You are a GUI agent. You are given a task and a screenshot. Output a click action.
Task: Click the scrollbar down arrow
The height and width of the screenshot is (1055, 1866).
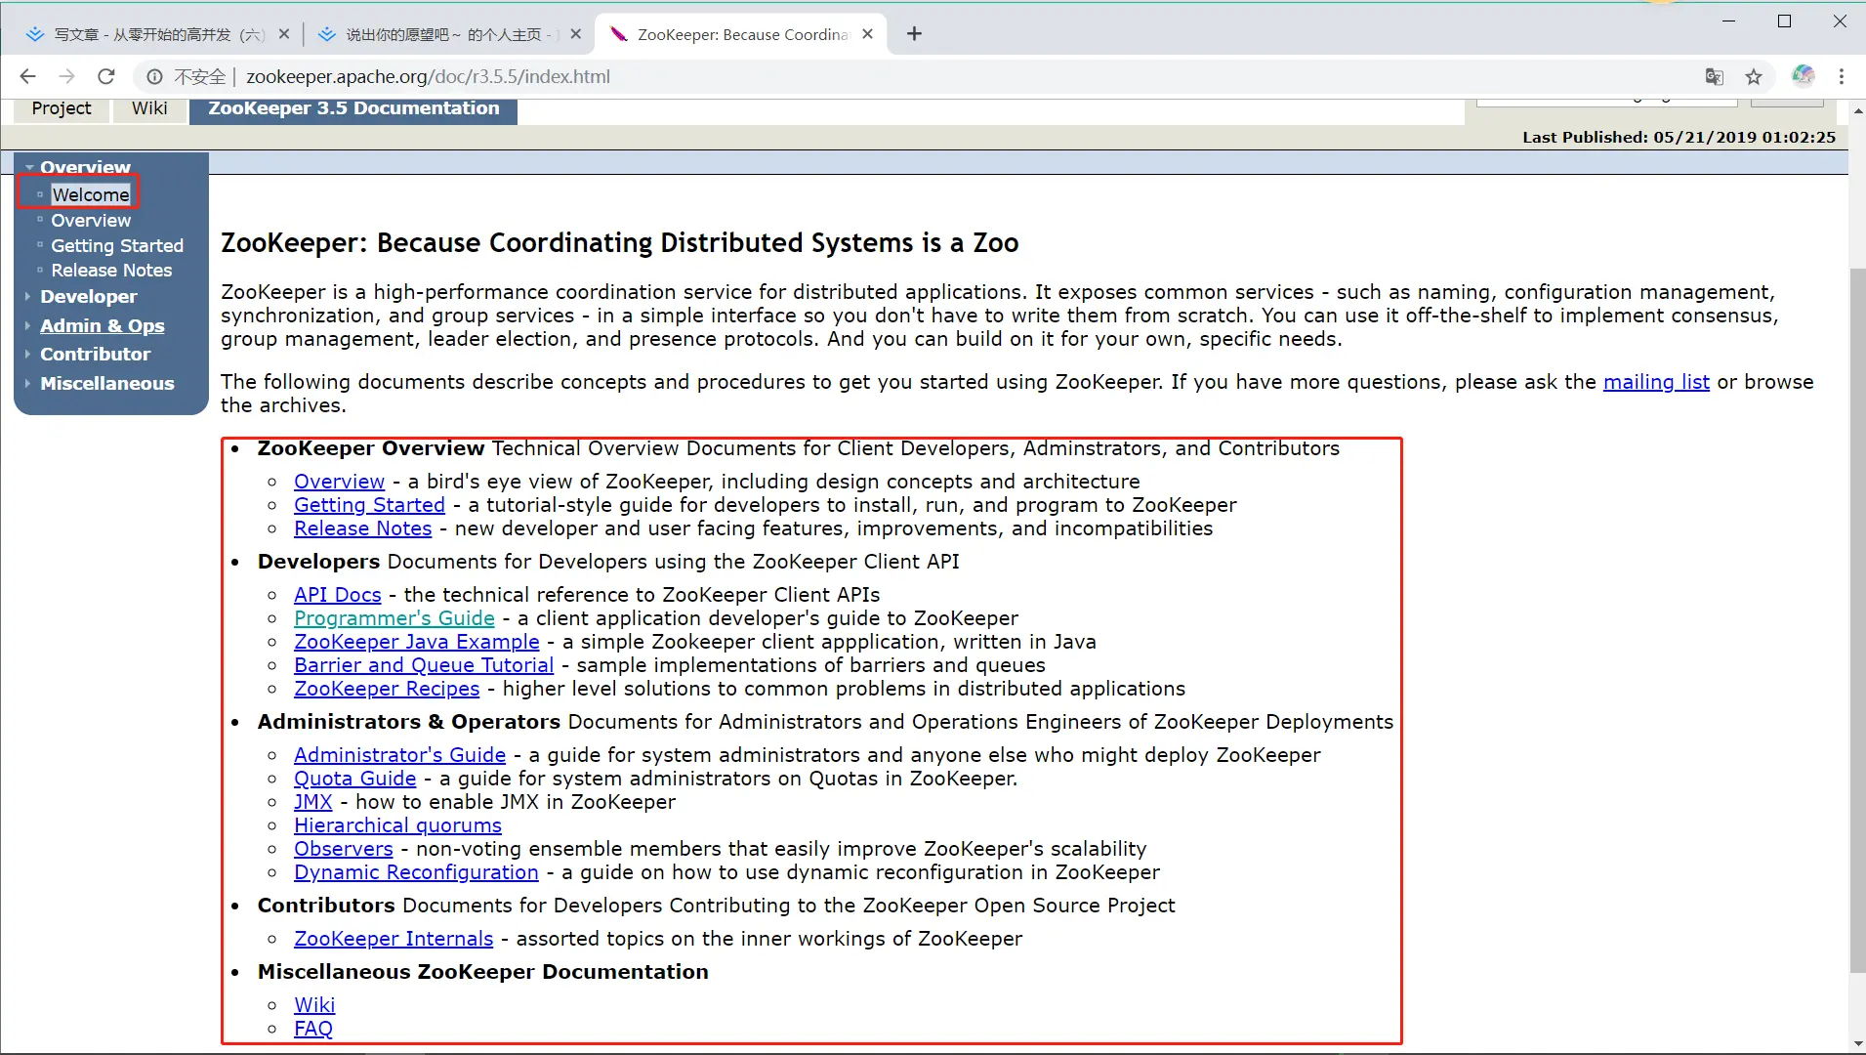coord(1857,1043)
